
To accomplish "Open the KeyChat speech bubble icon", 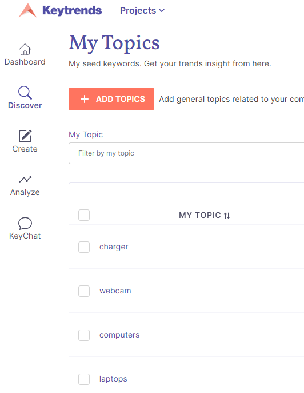I will pos(25,223).
